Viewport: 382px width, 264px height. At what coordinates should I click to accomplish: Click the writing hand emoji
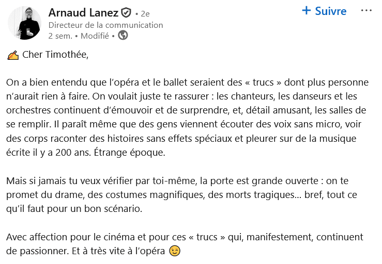(x=13, y=56)
